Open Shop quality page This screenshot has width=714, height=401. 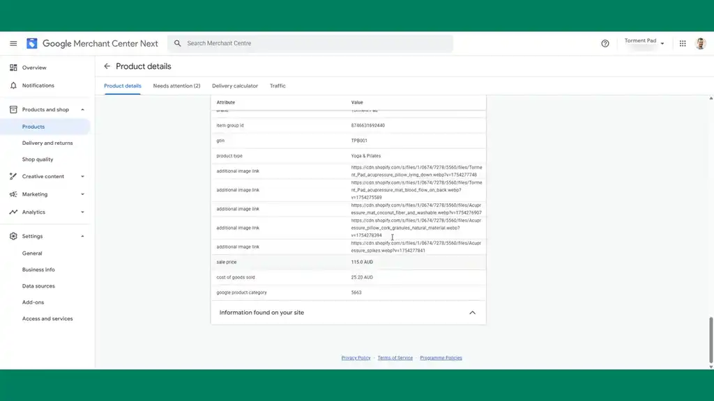pyautogui.click(x=38, y=159)
